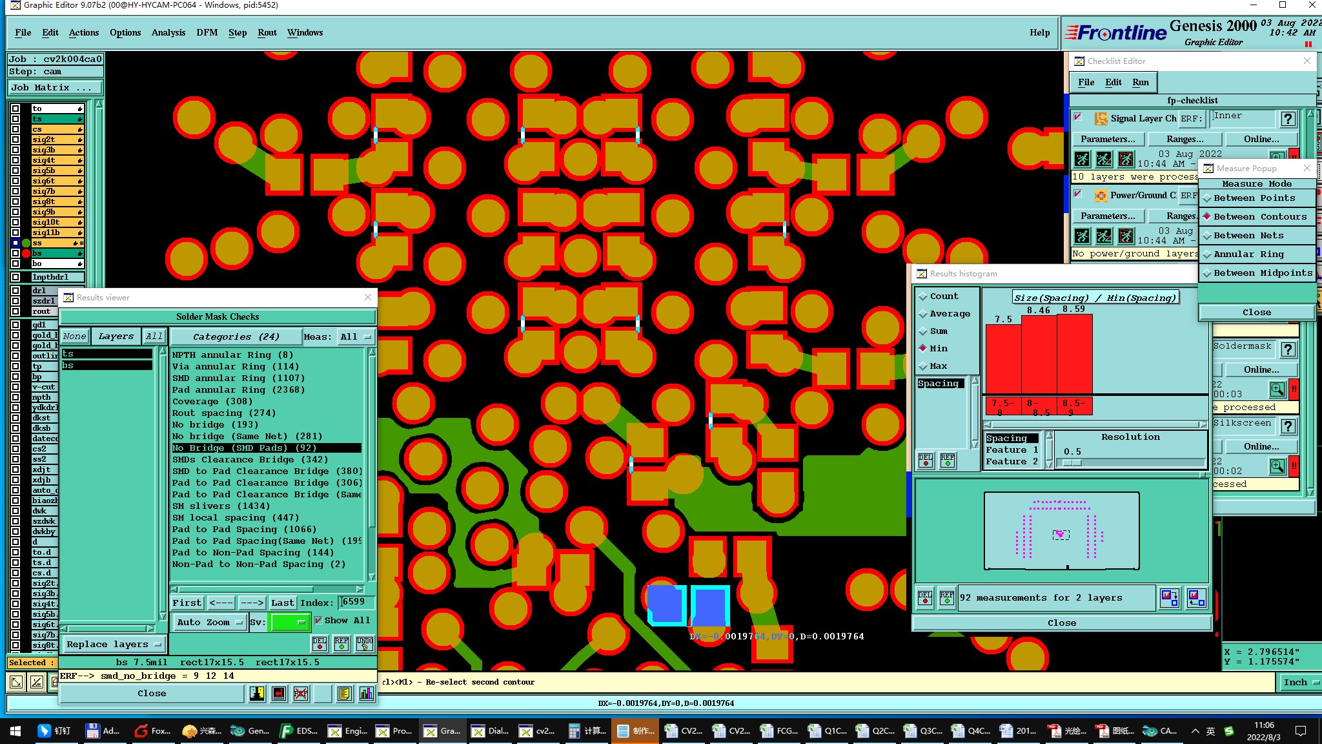
Task: Open Run menu in Checklist Editor
Action: pos(1141,82)
